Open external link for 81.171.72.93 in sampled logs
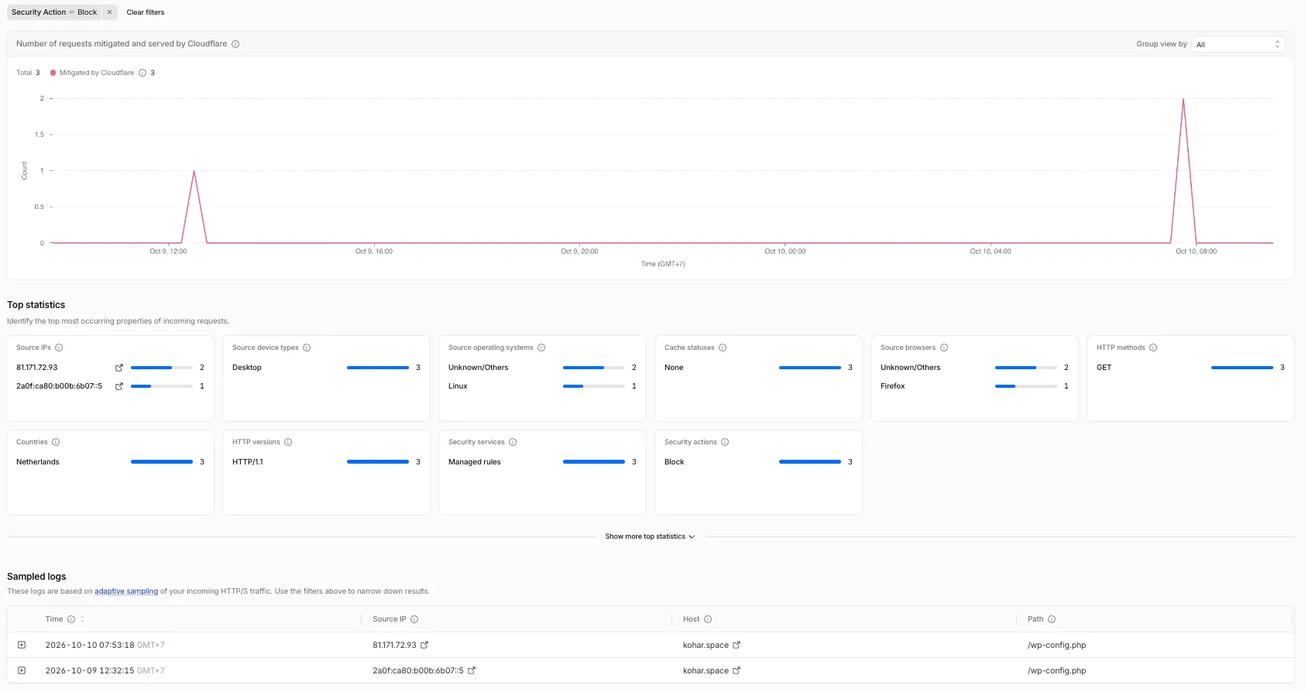Screen dimensions: 1305x692 click(x=424, y=645)
